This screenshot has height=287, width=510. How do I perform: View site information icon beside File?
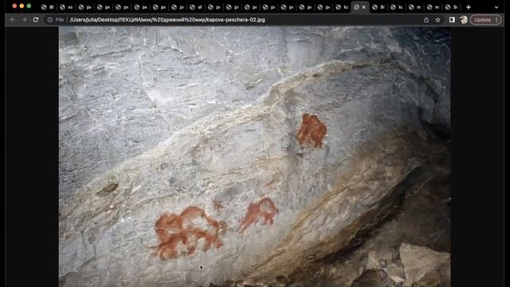click(x=49, y=20)
